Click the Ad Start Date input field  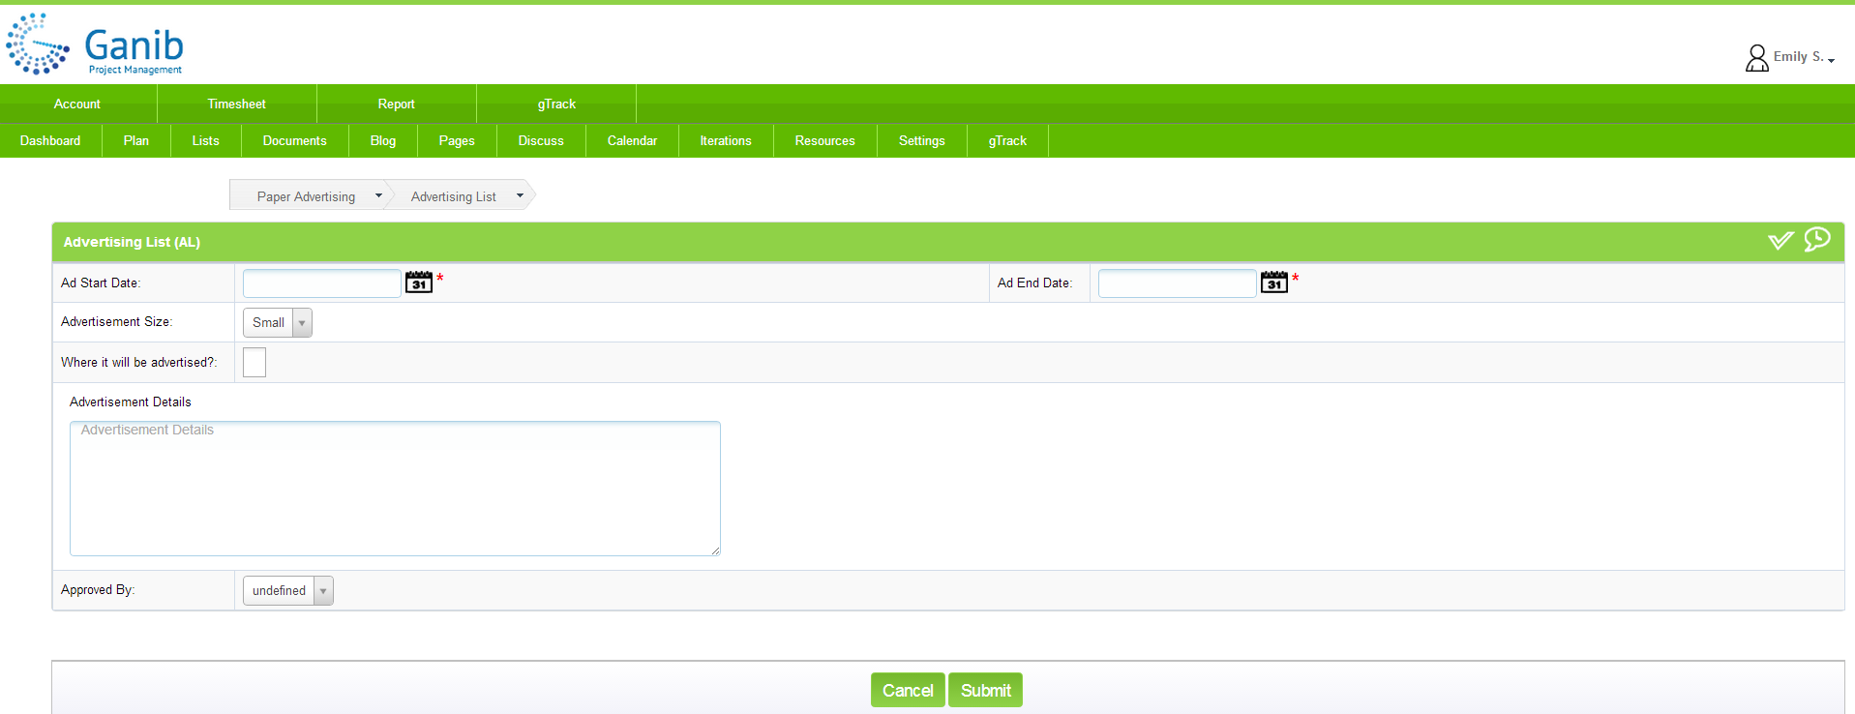pos(321,283)
